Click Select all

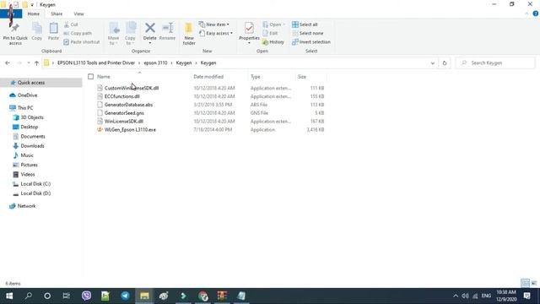click(x=305, y=24)
